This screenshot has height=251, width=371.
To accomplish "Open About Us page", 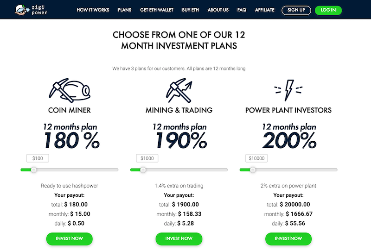I will pos(218,10).
